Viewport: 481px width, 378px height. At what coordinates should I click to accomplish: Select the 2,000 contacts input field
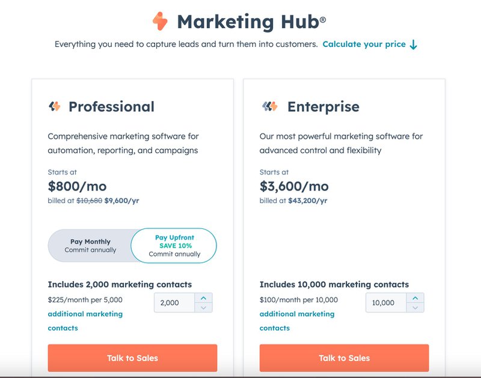174,302
